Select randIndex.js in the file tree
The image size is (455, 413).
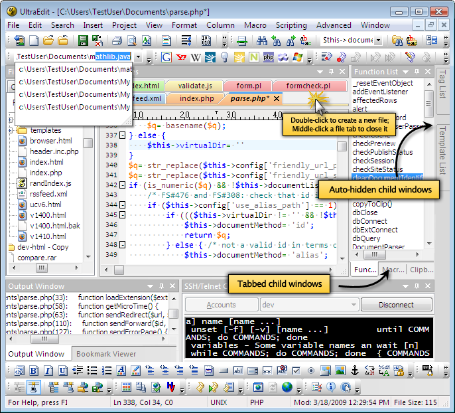(x=50, y=183)
